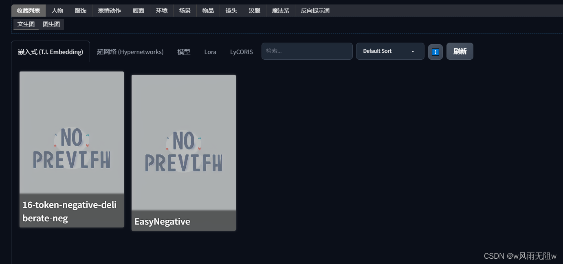Select the 16-token-negative-deliberate-neg card
Screen dimensions: 563x264
(x=72, y=149)
